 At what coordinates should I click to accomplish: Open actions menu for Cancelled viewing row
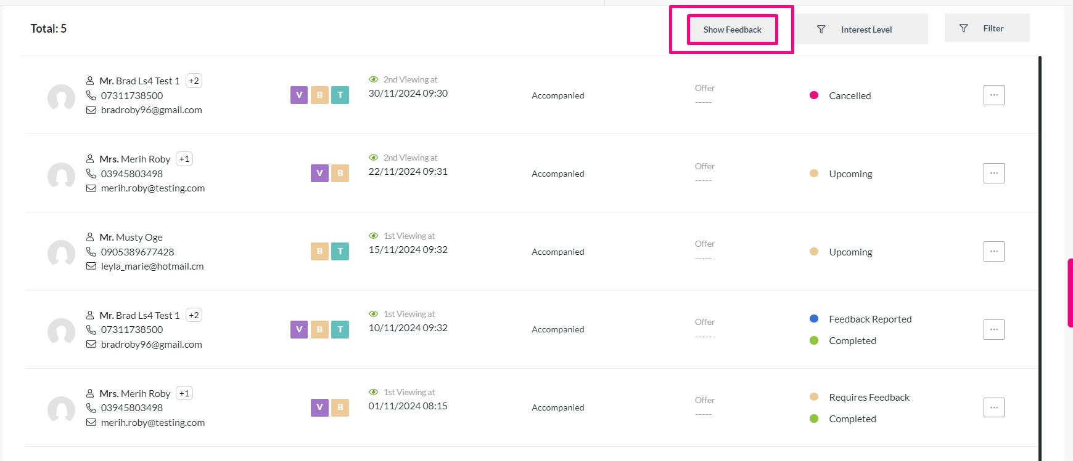tap(993, 95)
